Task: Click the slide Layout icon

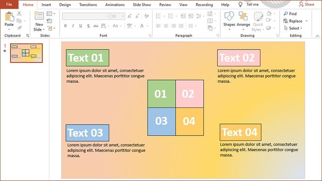Action: [x=50, y=13]
